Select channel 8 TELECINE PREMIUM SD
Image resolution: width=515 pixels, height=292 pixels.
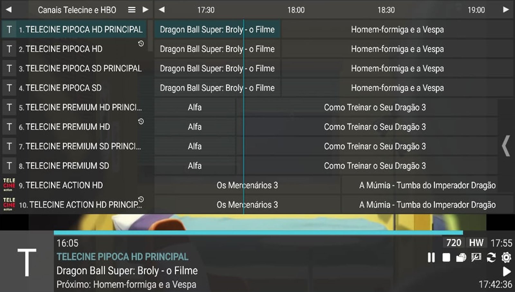(74, 166)
